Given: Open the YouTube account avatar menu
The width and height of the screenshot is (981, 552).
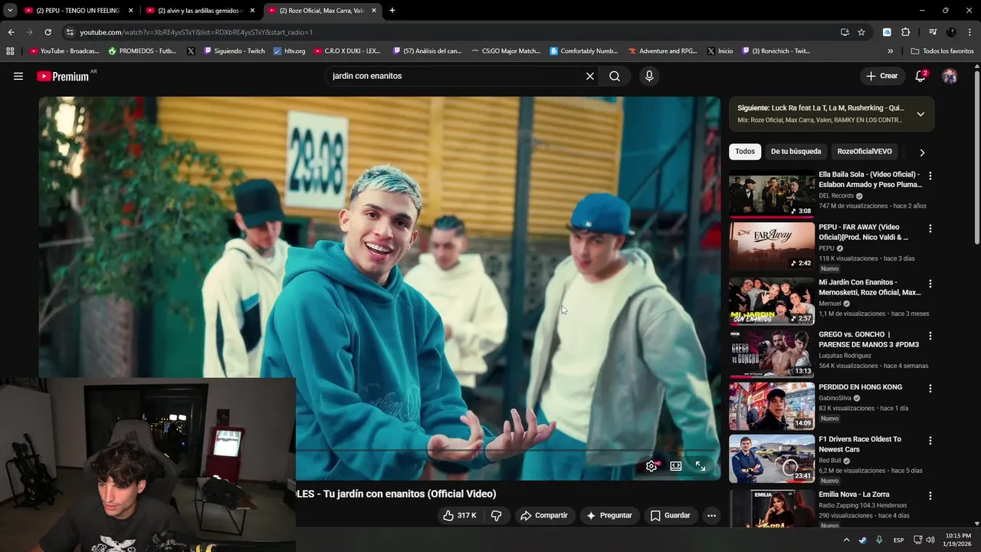Looking at the screenshot, I should (950, 76).
